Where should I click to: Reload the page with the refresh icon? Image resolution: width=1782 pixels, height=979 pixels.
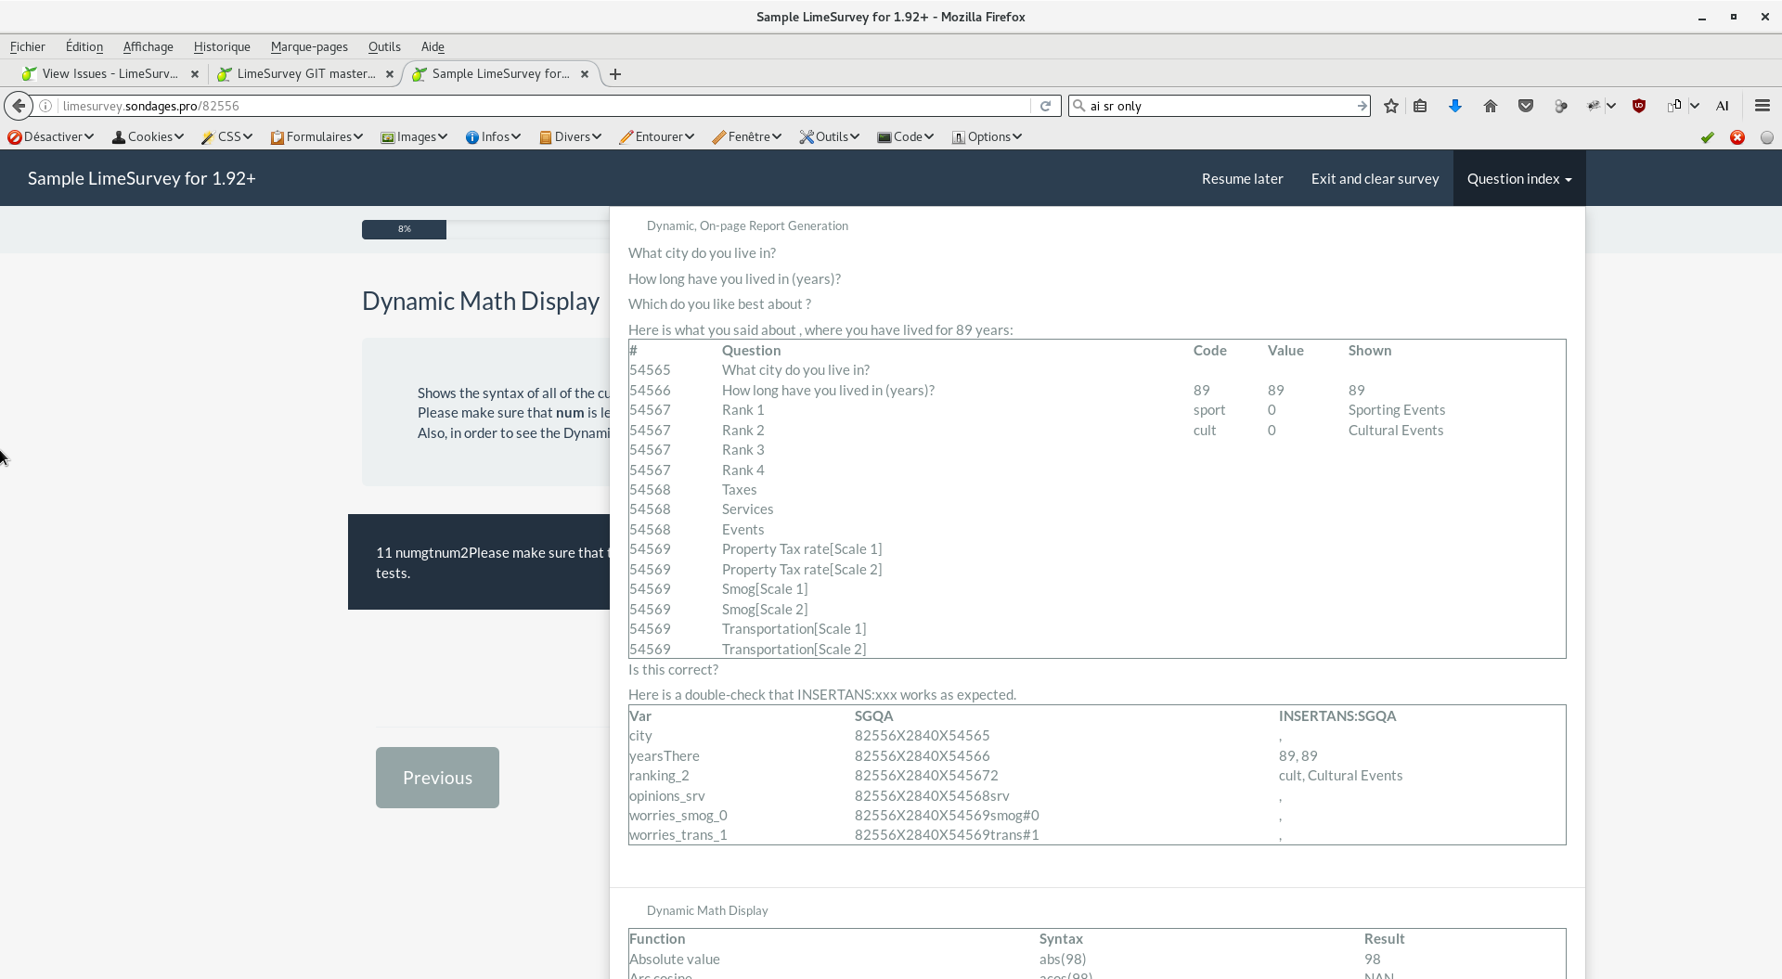click(x=1045, y=106)
